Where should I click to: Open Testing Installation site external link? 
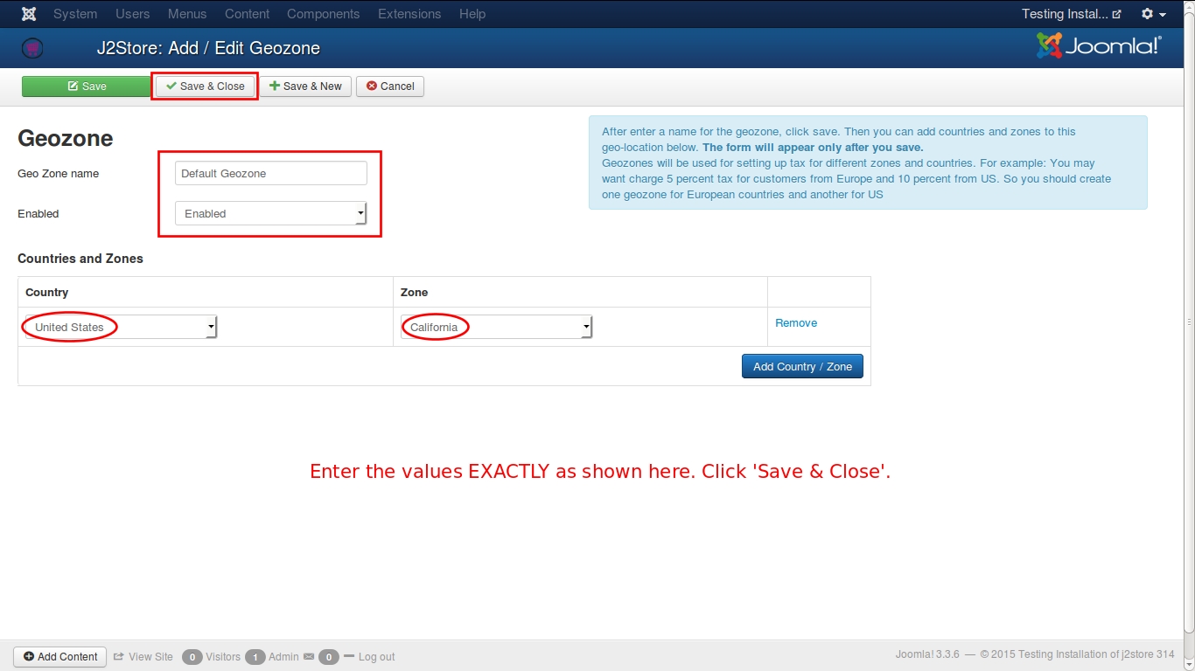click(x=1071, y=14)
